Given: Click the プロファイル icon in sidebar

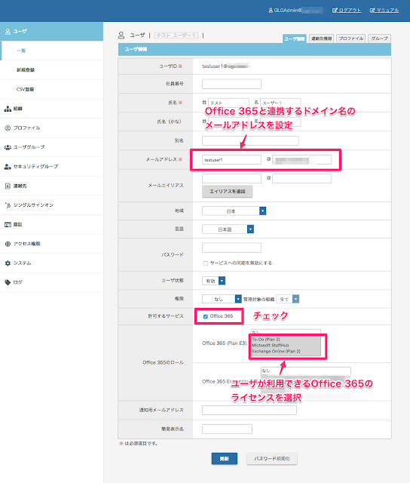Looking at the screenshot, I should pyautogui.click(x=8, y=128).
